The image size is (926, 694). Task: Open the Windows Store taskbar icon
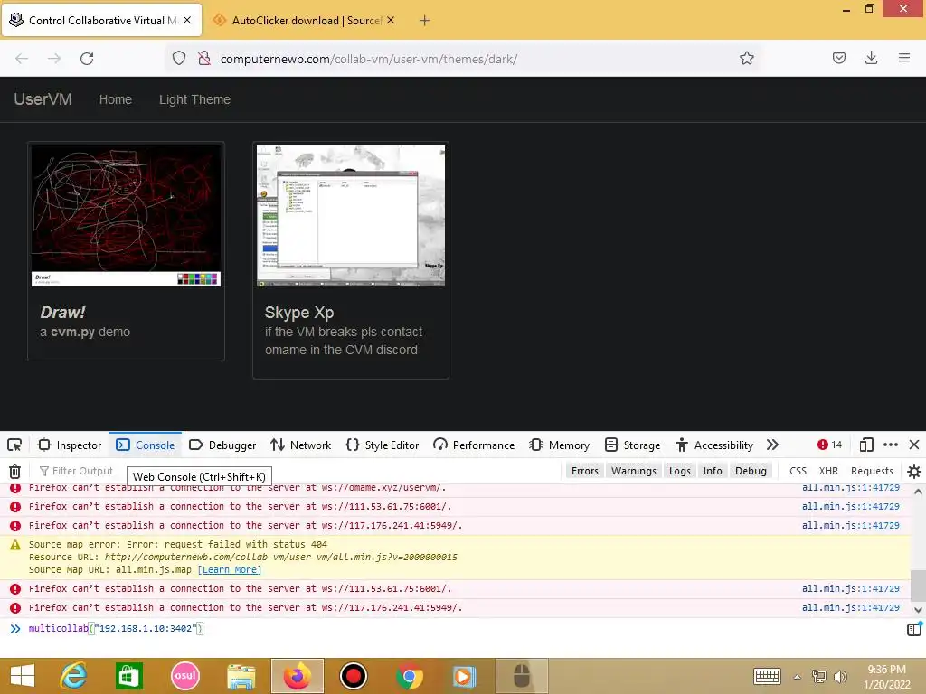[x=129, y=676]
